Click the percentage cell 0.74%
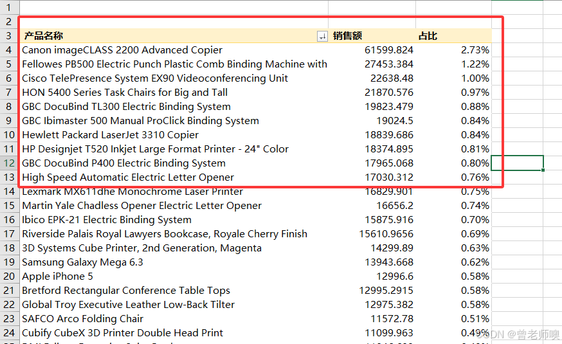Screen dimensions: 562x344 pos(453,206)
